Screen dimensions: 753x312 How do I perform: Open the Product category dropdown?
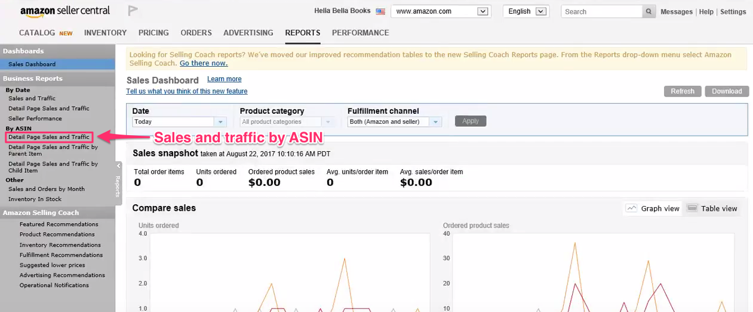coord(287,121)
